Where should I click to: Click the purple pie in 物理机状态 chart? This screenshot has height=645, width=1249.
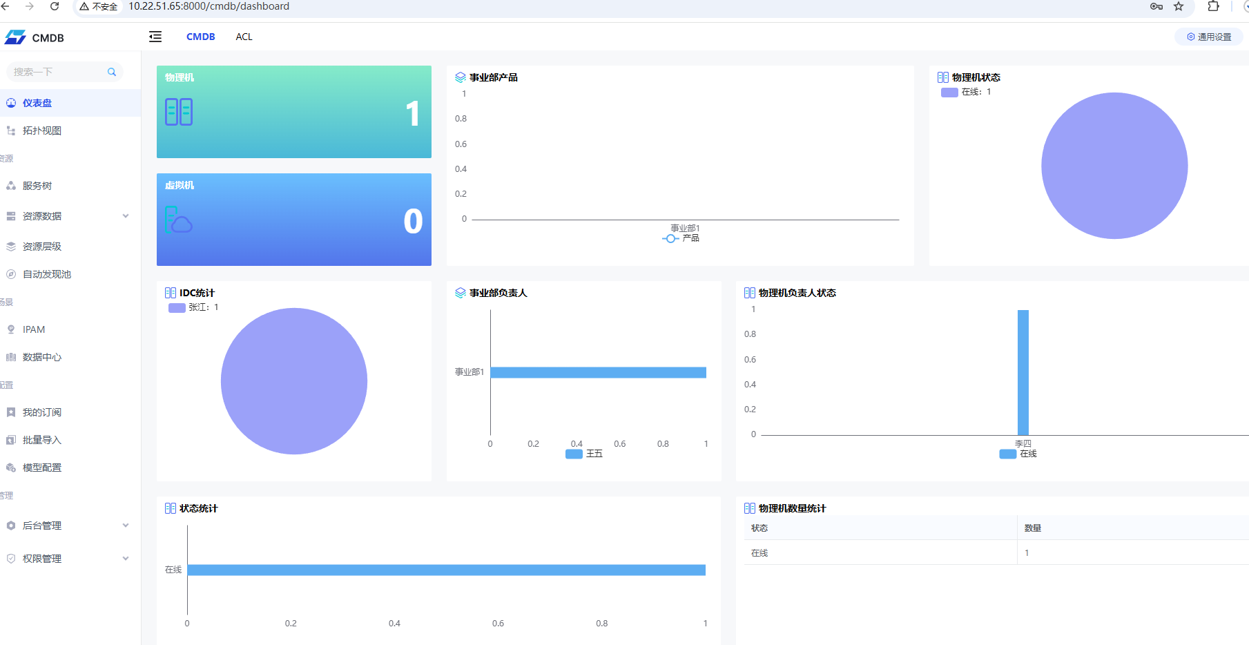pos(1114,166)
